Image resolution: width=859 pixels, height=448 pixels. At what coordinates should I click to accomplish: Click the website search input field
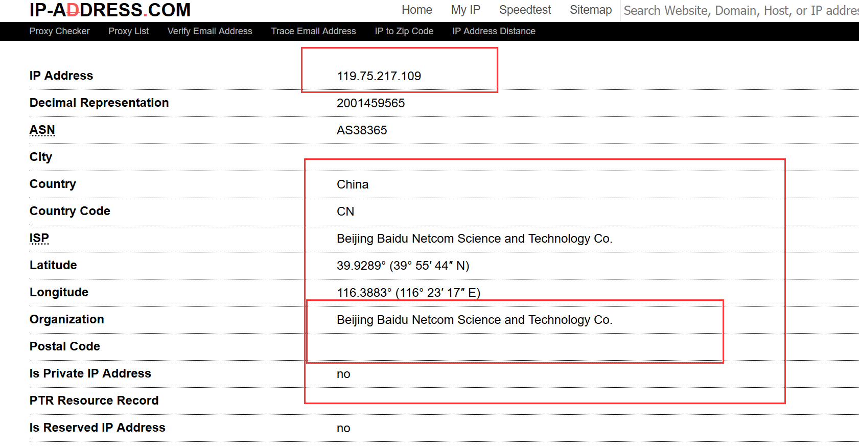click(x=740, y=11)
